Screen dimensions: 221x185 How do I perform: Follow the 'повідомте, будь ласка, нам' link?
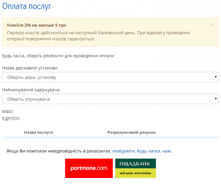coord(142,151)
